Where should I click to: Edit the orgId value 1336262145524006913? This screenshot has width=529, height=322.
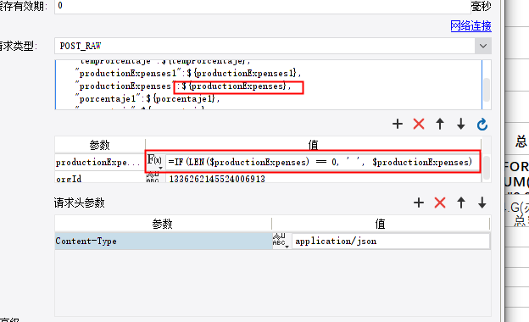pos(322,178)
